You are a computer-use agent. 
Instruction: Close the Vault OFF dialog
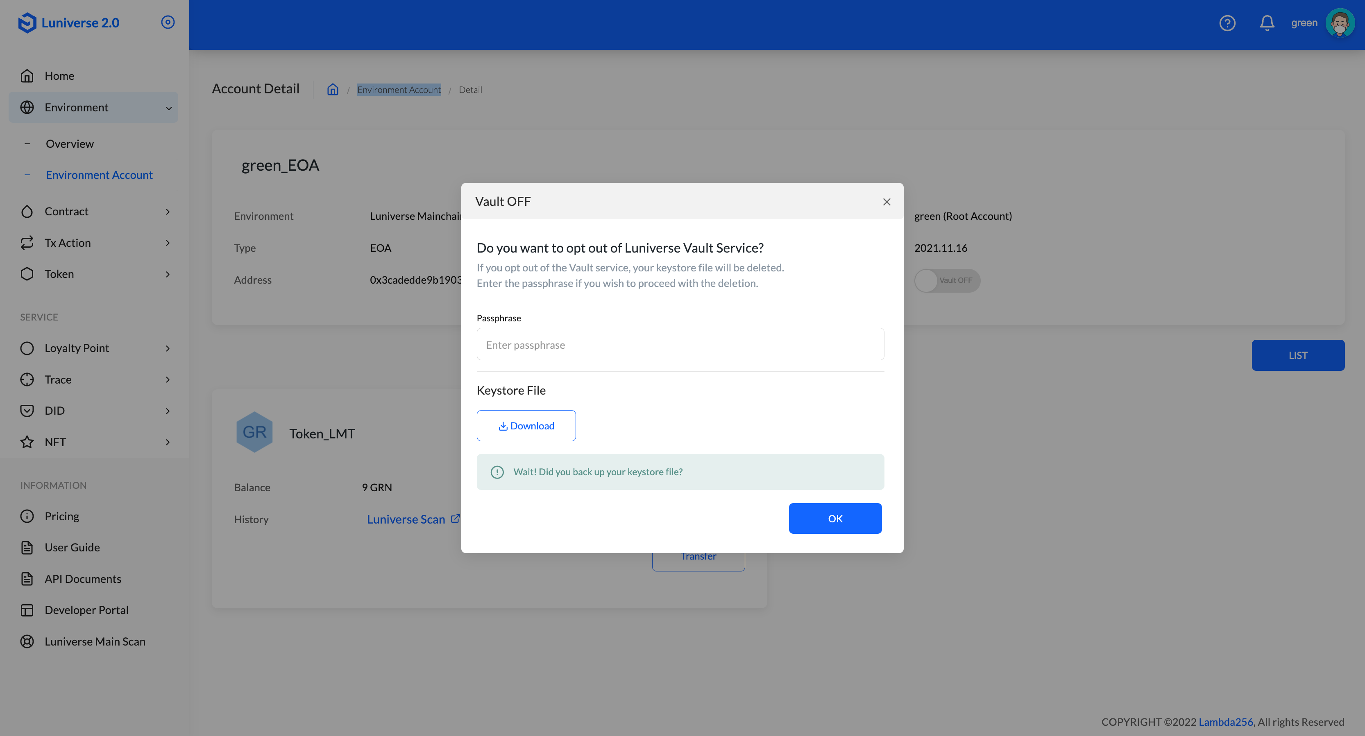click(887, 202)
